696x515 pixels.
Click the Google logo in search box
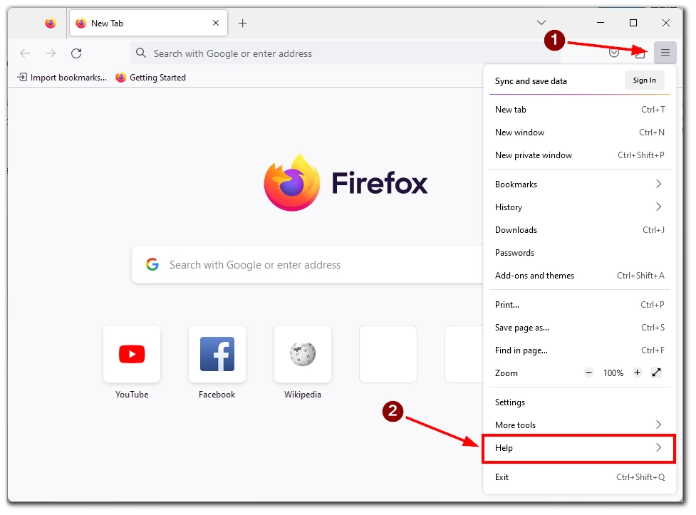click(152, 264)
